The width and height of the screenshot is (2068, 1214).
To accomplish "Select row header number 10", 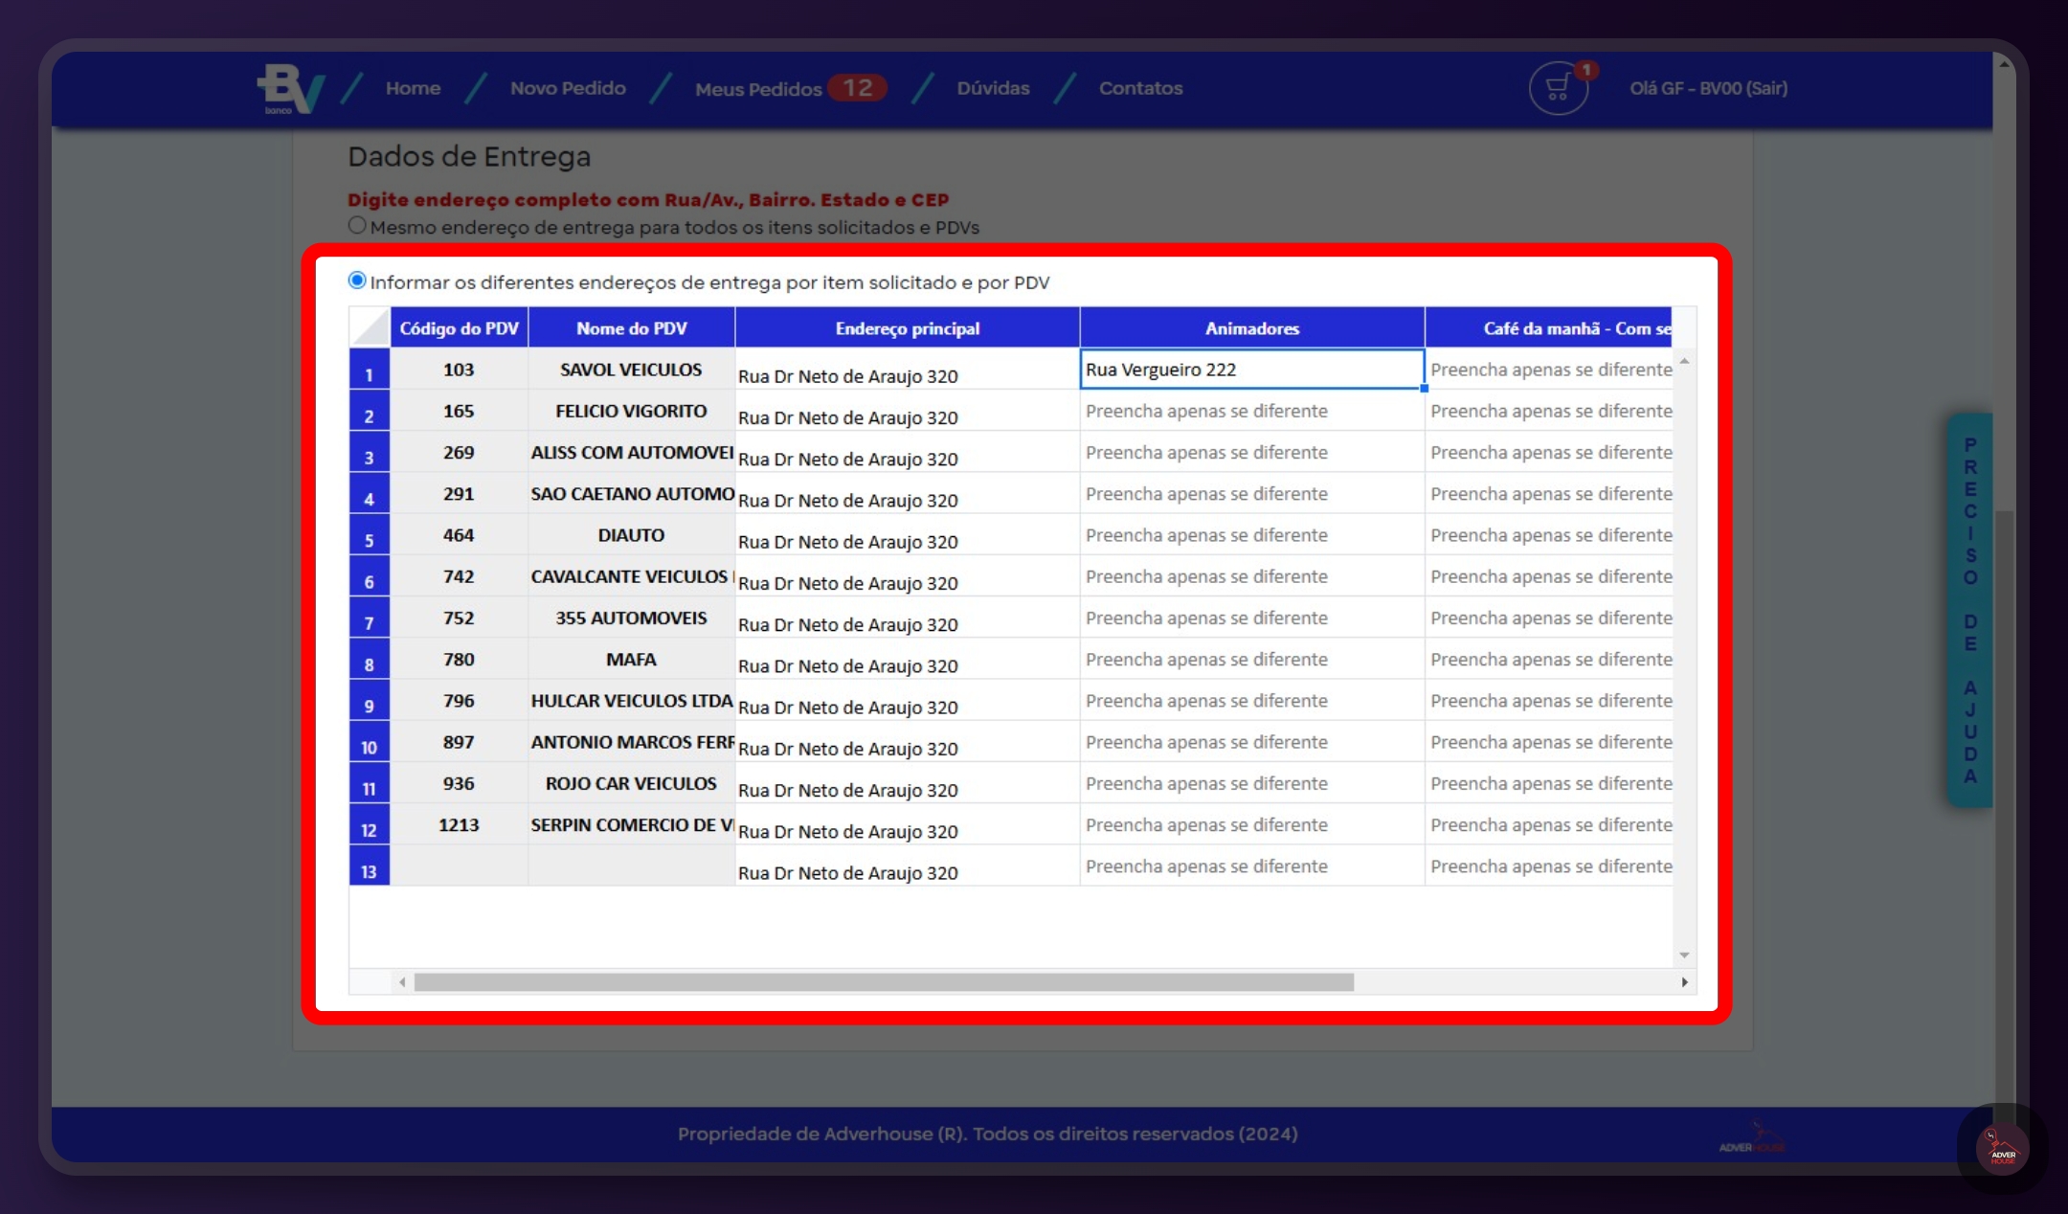I will point(370,742).
